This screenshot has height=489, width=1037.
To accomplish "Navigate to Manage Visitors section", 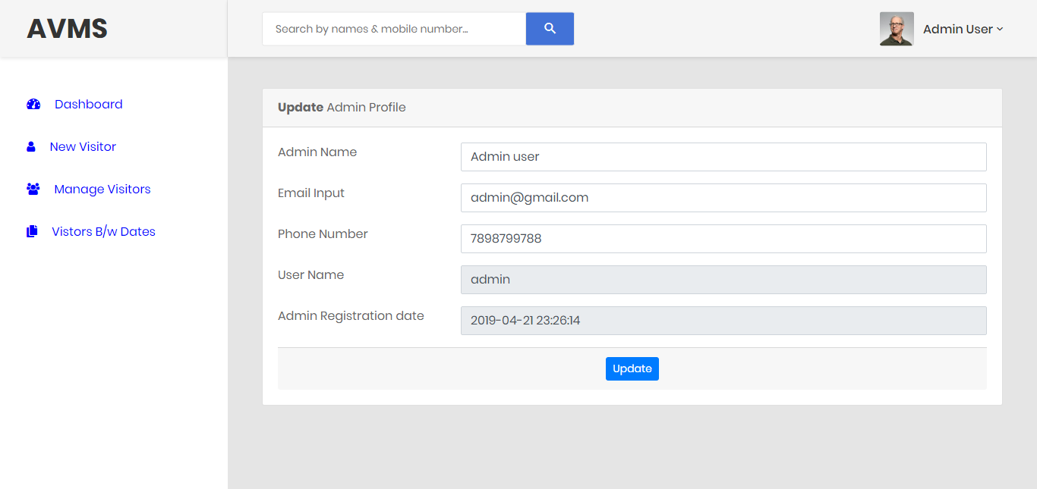I will 102,188.
